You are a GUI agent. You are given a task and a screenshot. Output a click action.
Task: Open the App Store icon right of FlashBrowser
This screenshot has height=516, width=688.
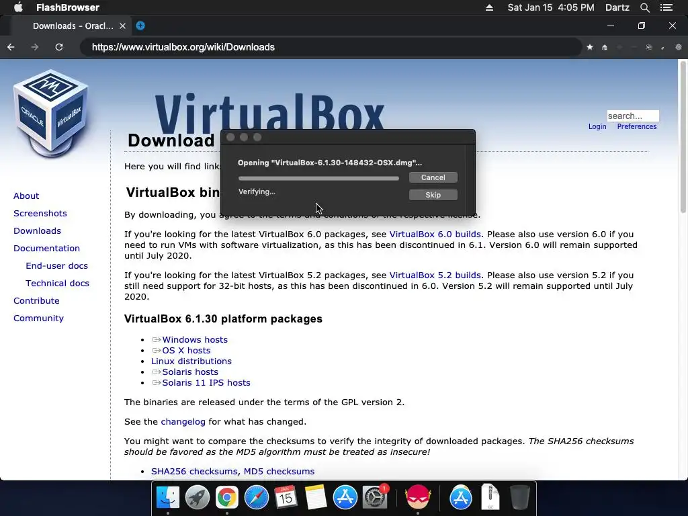(x=461, y=498)
